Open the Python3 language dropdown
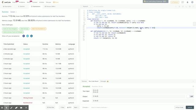The image size is (196, 110). pyautogui.click(x=86, y=6)
